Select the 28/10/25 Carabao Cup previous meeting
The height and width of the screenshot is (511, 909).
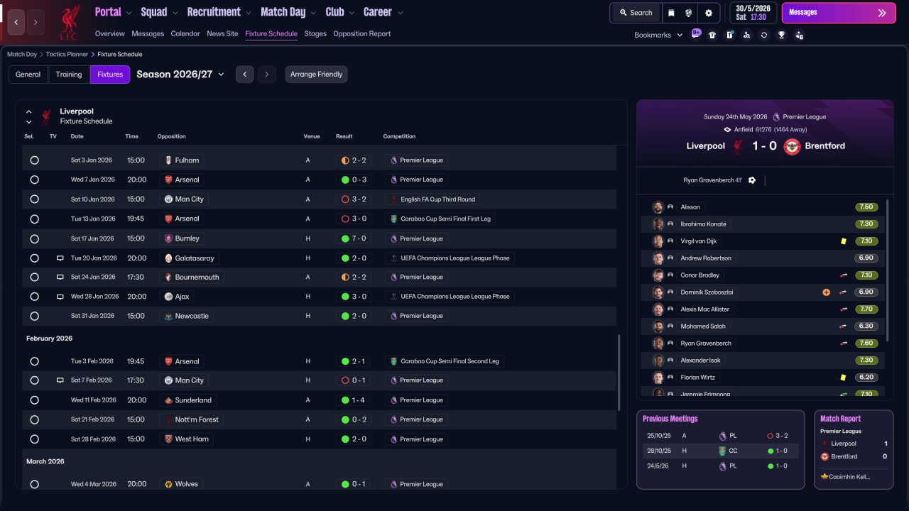pos(720,451)
